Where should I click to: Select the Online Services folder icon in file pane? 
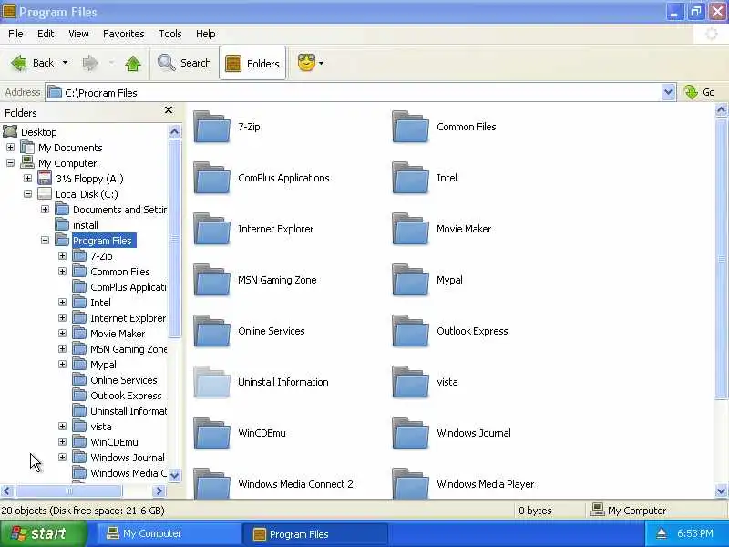click(211, 331)
